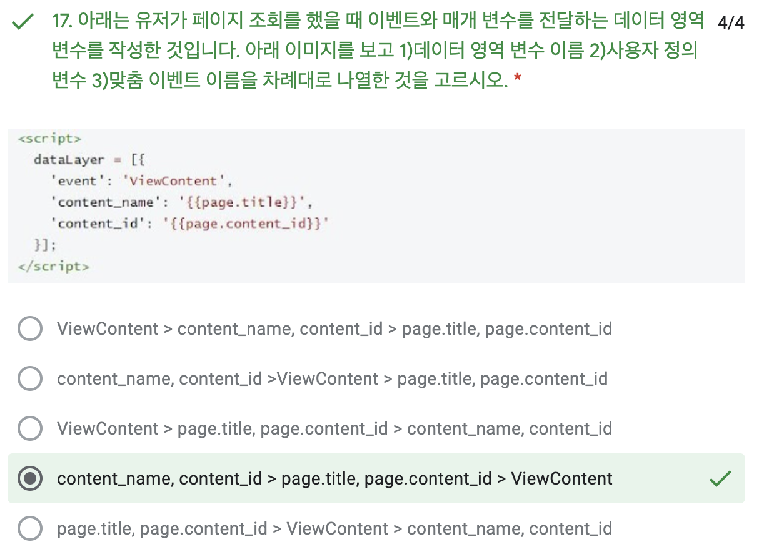Select selected radio ending with '> ViewContent'
The width and height of the screenshot is (764, 552).
click(x=30, y=479)
